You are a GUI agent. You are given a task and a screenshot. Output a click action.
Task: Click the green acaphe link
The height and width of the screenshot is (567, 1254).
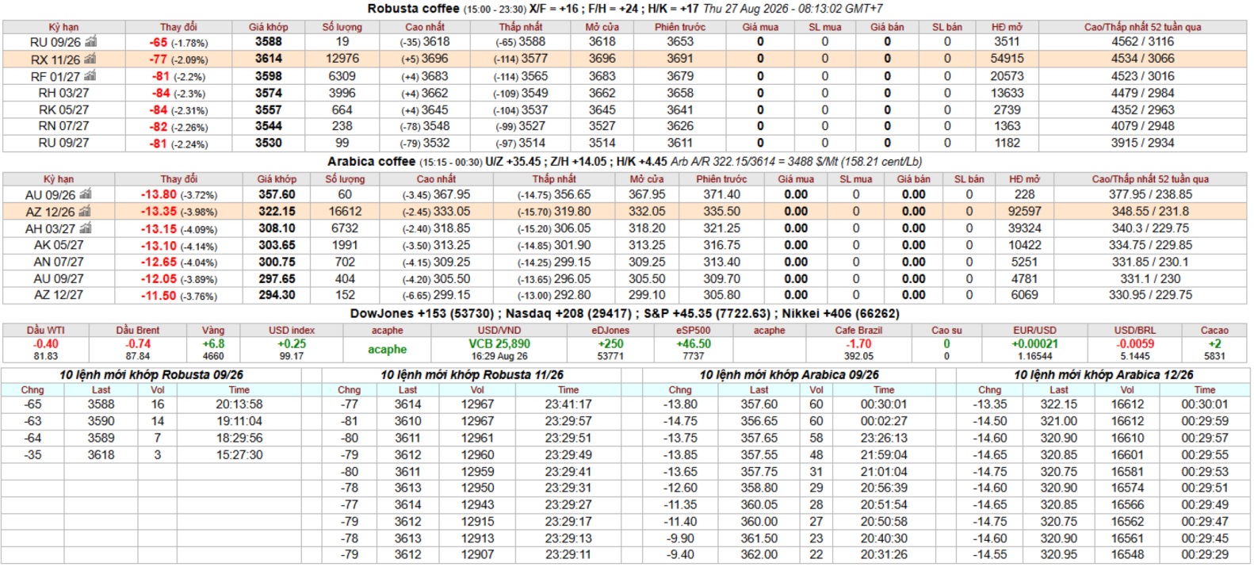(x=387, y=350)
